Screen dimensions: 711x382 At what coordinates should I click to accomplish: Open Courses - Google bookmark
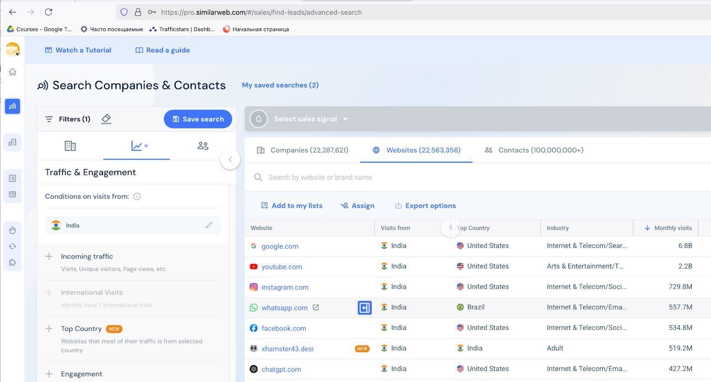click(x=39, y=29)
